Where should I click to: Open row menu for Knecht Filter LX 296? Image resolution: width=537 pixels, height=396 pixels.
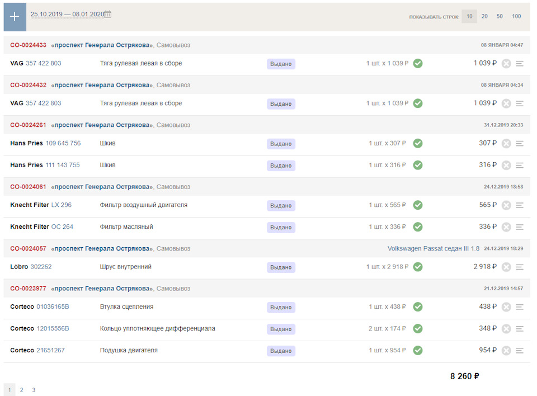tap(520, 205)
